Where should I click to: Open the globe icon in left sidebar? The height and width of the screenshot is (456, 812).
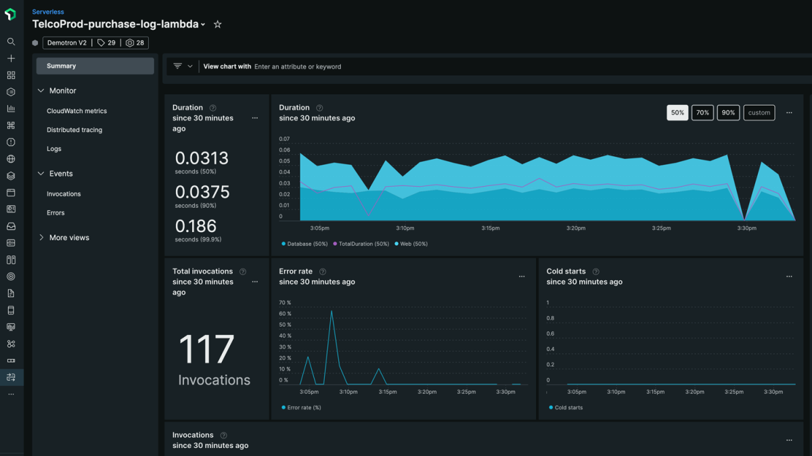point(11,159)
